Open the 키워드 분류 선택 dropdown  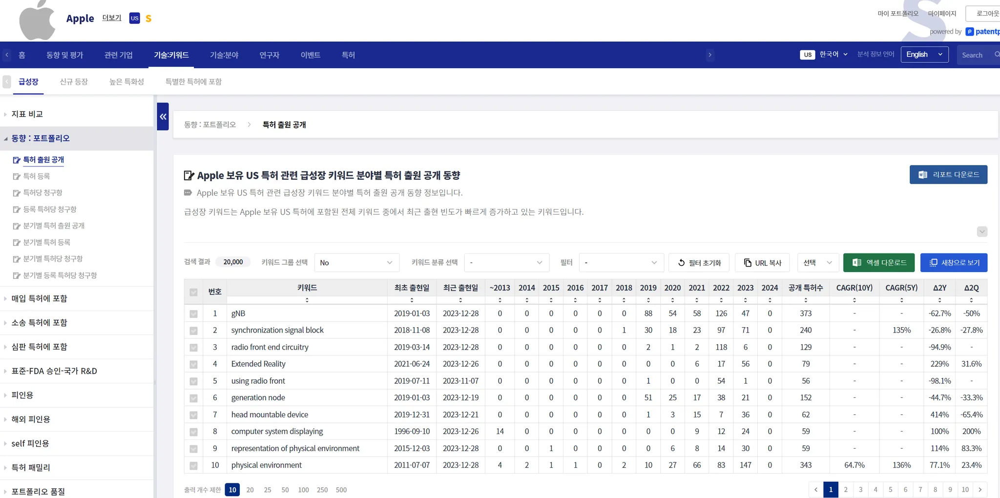(506, 263)
